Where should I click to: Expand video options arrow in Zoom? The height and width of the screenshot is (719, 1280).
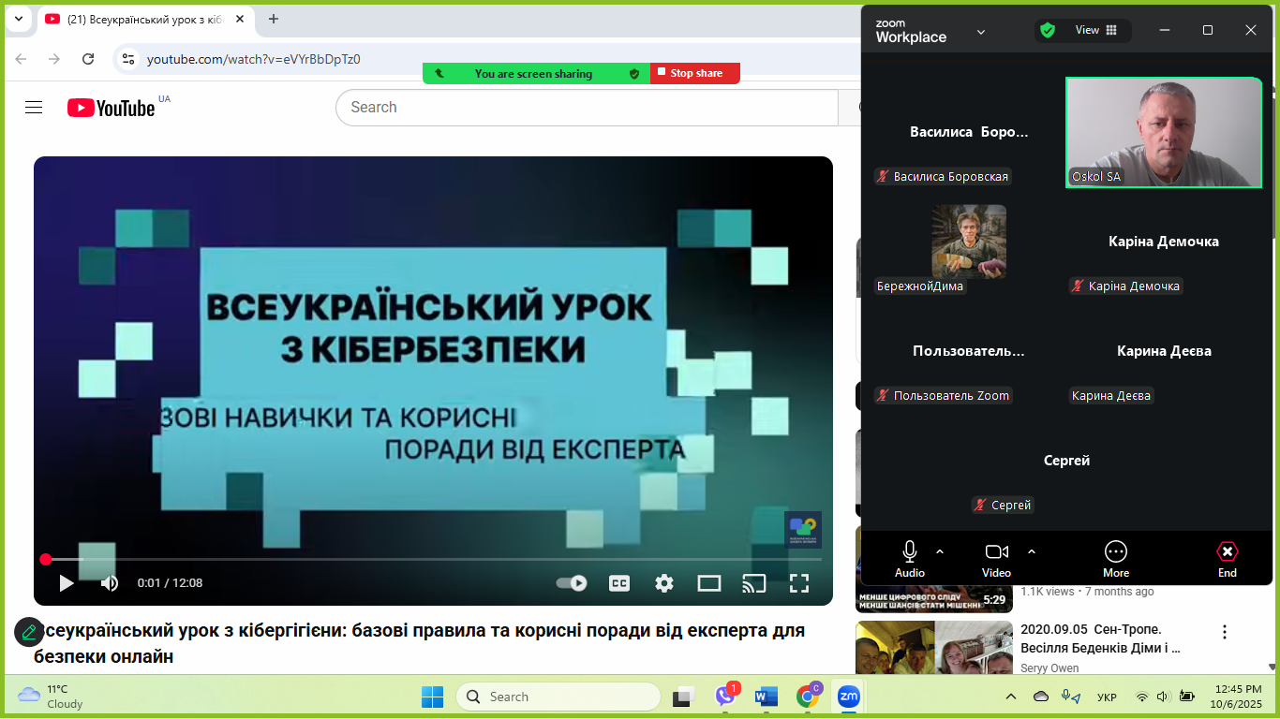point(1032,551)
